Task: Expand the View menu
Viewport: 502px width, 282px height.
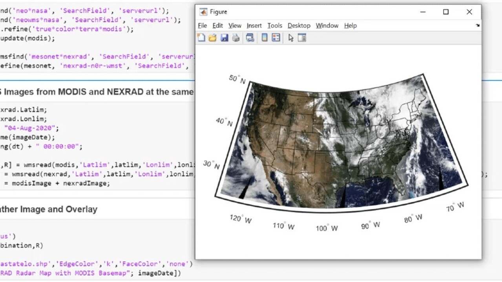Action: (x=235, y=25)
